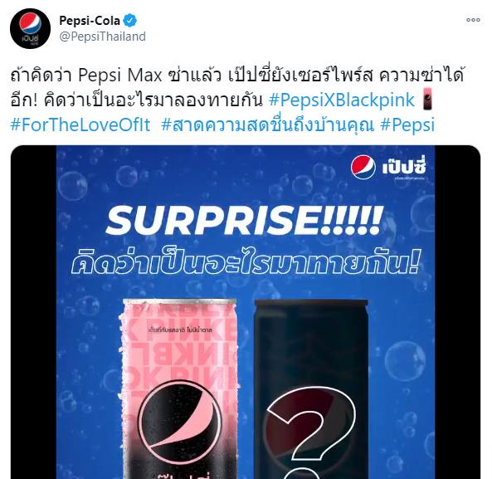Click the Pepsi globe logo in image corner
492x479 pixels.
[x=363, y=168]
